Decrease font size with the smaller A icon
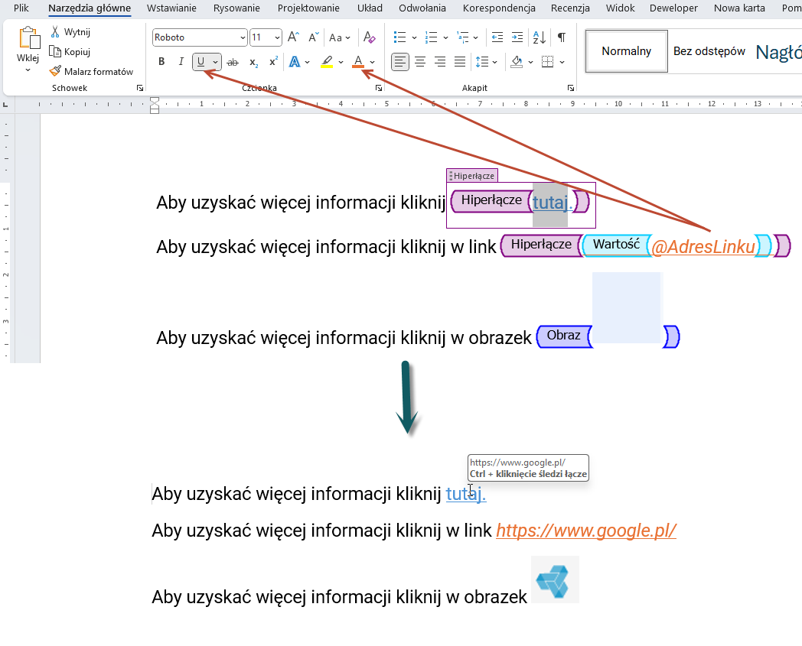The width and height of the screenshot is (802, 646). click(314, 37)
